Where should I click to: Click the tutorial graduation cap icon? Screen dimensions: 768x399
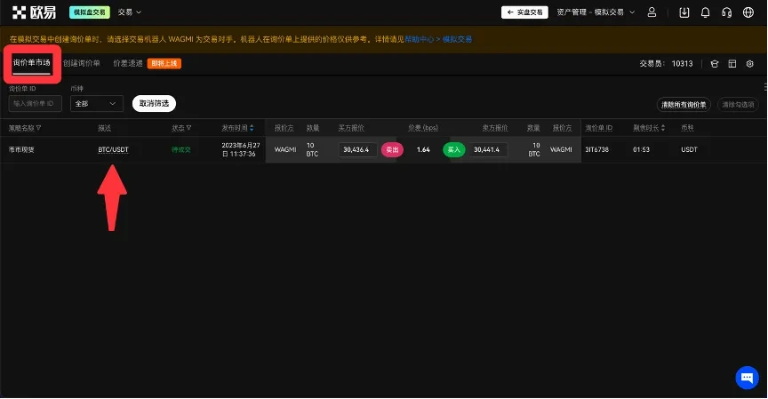[x=714, y=64]
